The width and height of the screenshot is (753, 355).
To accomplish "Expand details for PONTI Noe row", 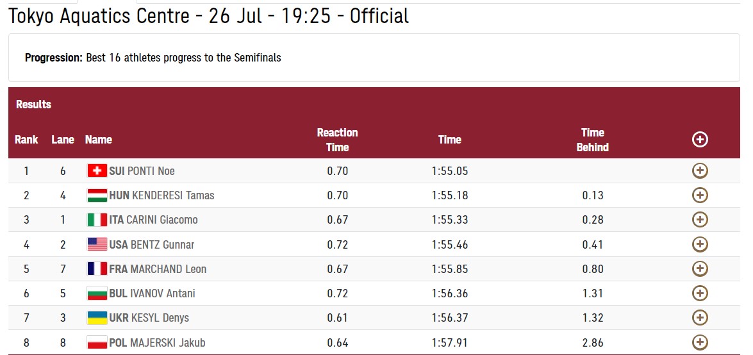I will tap(700, 170).
